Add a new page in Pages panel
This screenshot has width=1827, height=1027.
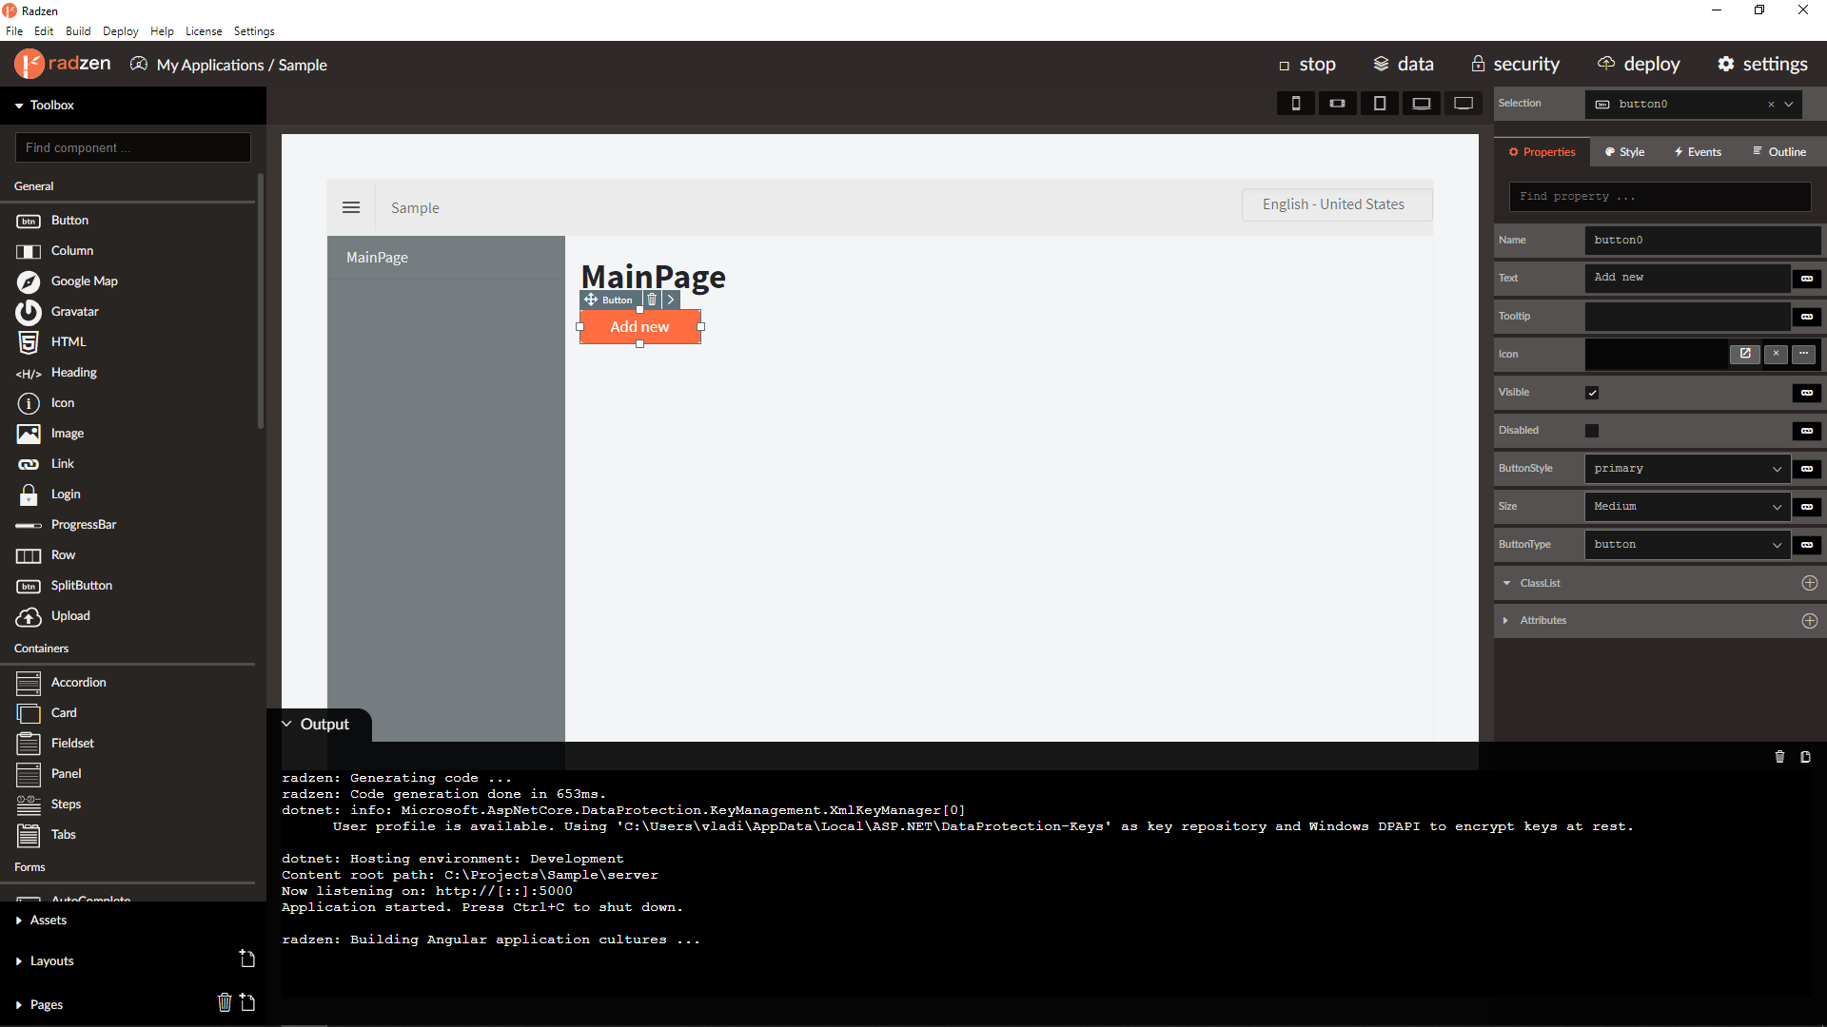click(247, 1002)
